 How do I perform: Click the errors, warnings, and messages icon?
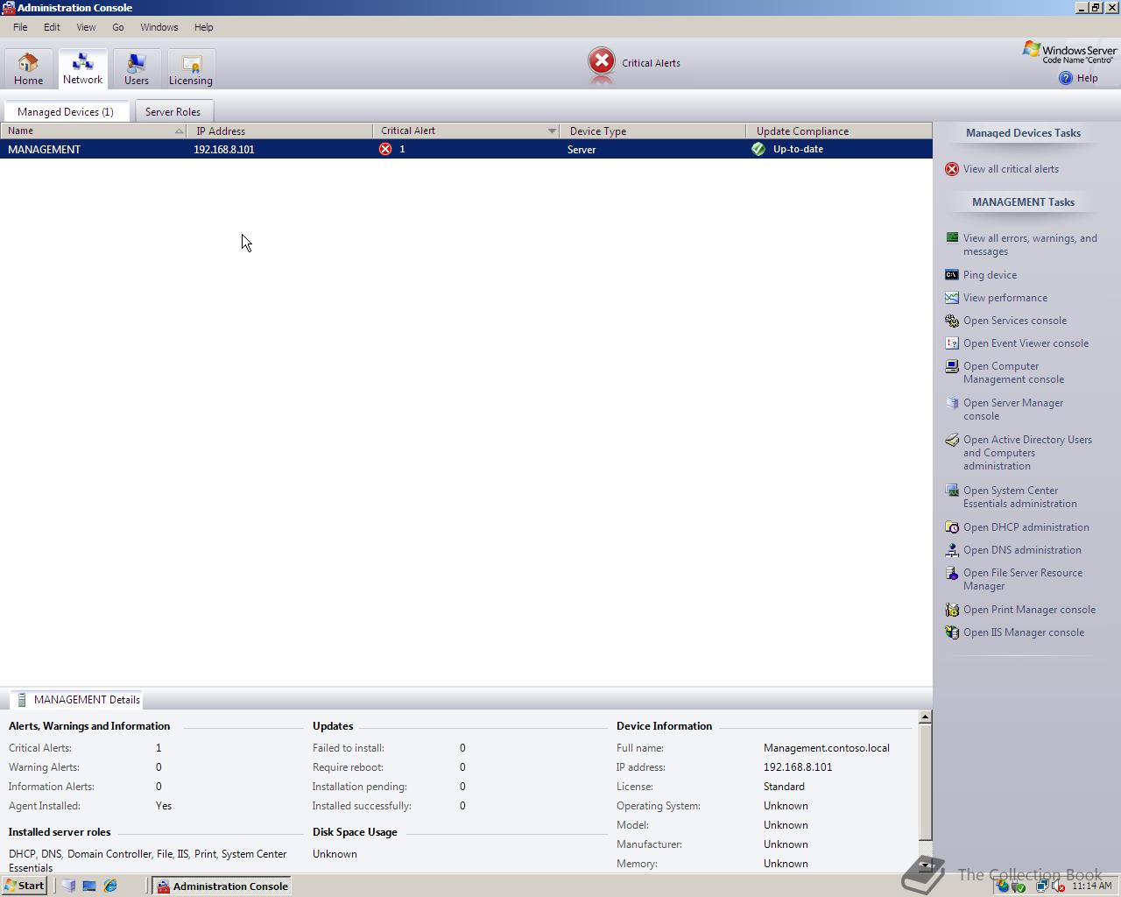point(952,238)
